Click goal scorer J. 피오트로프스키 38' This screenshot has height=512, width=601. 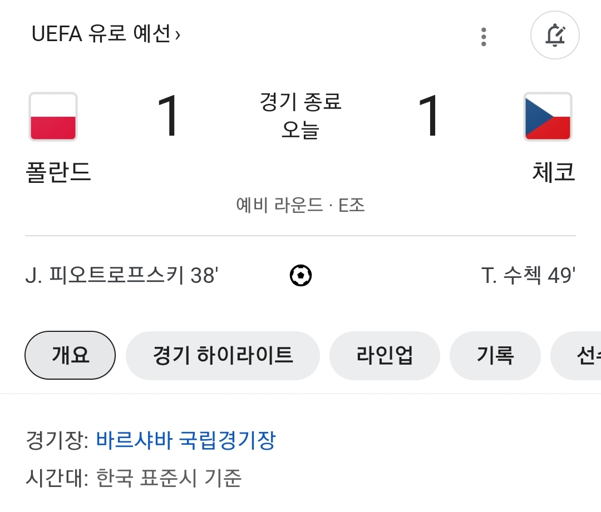[121, 275]
